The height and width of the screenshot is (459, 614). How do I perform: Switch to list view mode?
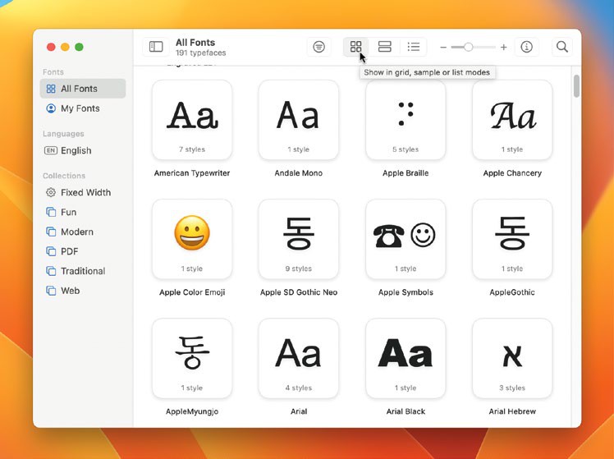[414, 48]
